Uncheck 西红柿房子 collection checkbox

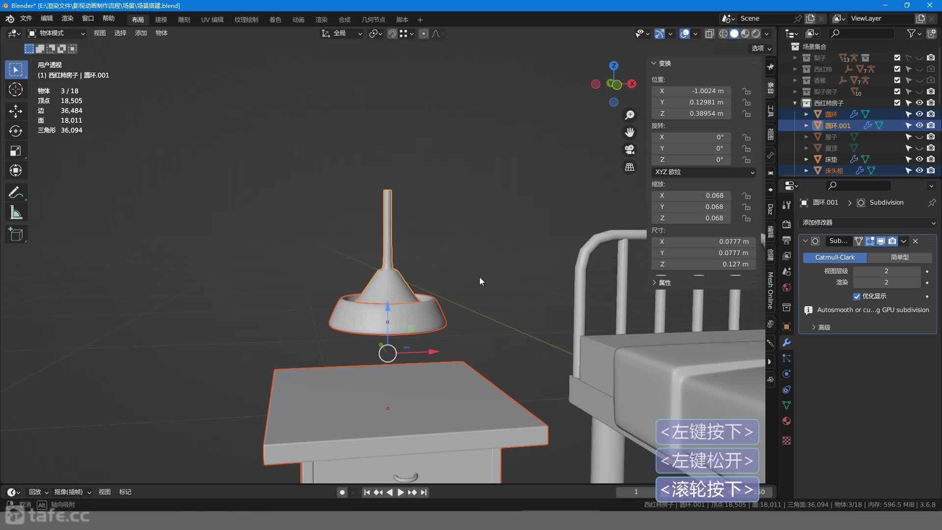(897, 103)
